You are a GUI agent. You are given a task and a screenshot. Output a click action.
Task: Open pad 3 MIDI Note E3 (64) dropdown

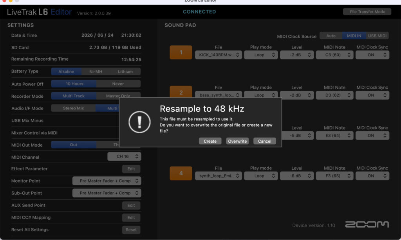point(334,136)
